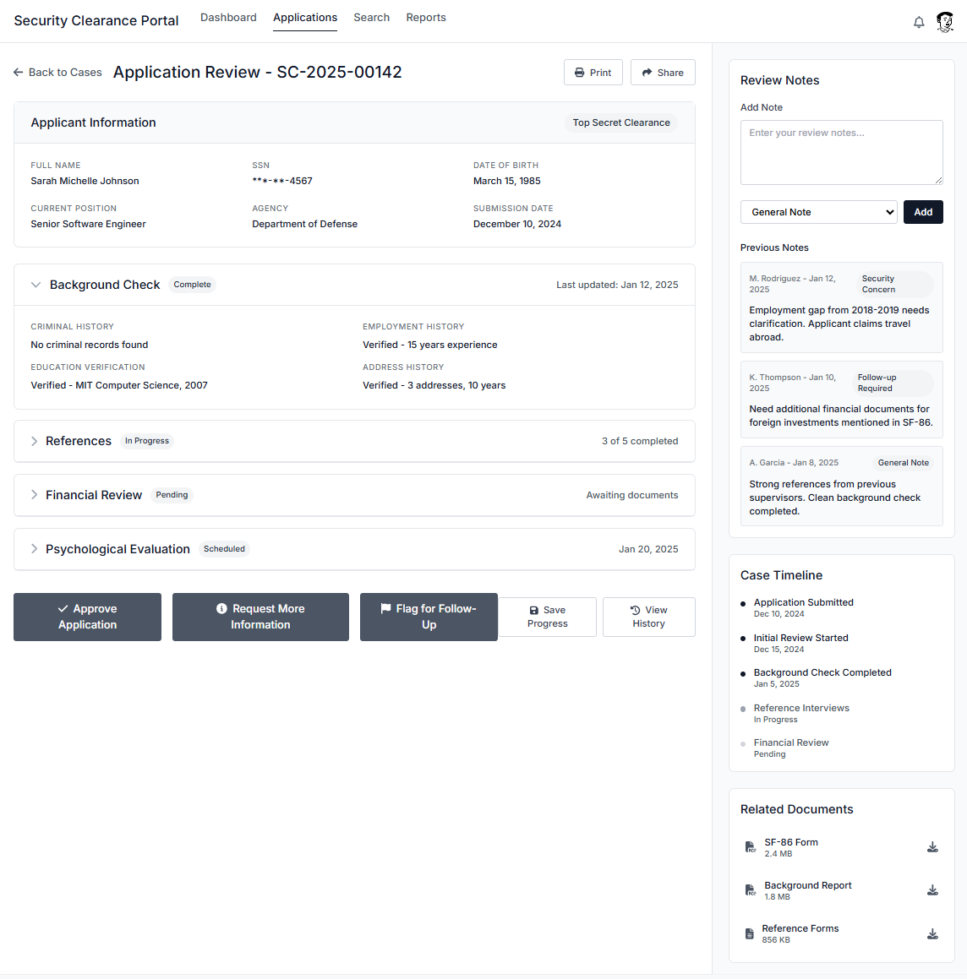Click 'Verified - 3 addresses, 10 years'
Image resolution: width=967 pixels, height=979 pixels.
coord(434,385)
